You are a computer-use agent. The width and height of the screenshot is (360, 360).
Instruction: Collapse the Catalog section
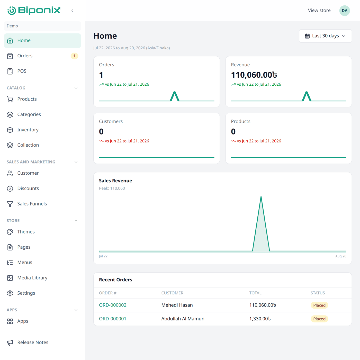[x=76, y=88]
